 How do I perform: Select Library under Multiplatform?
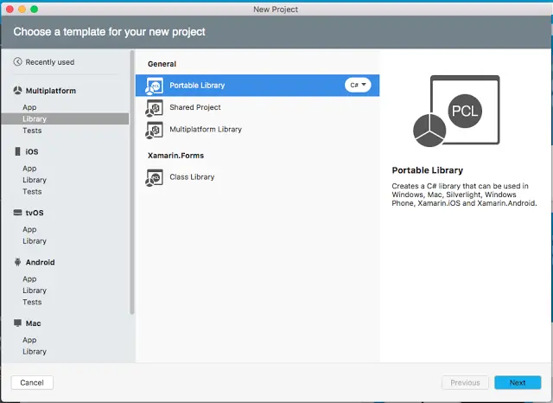[x=66, y=119]
